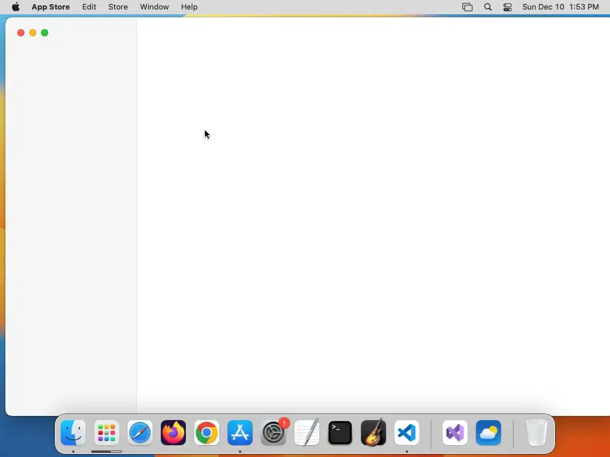
Task: Open Launchpad from the Dock
Action: [107, 433]
